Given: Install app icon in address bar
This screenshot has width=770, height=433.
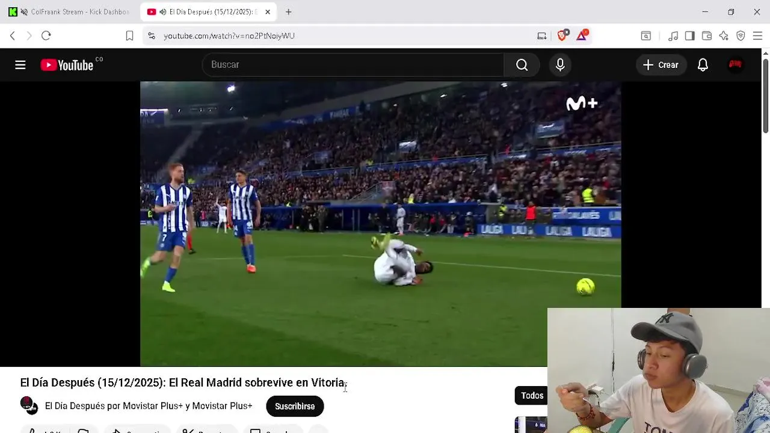Looking at the screenshot, I should click(541, 36).
